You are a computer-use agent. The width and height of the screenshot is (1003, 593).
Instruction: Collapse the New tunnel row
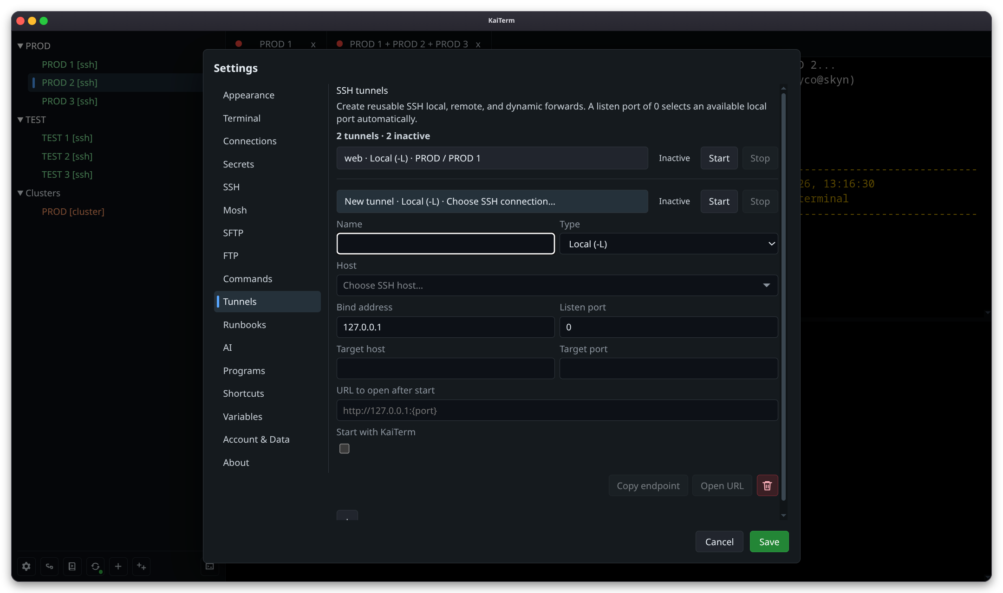pyautogui.click(x=492, y=201)
